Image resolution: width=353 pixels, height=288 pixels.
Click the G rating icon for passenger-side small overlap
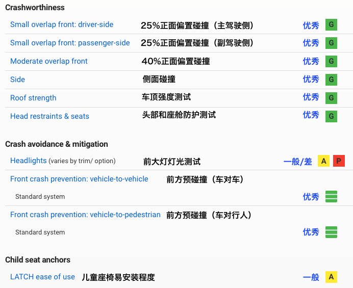pos(331,43)
